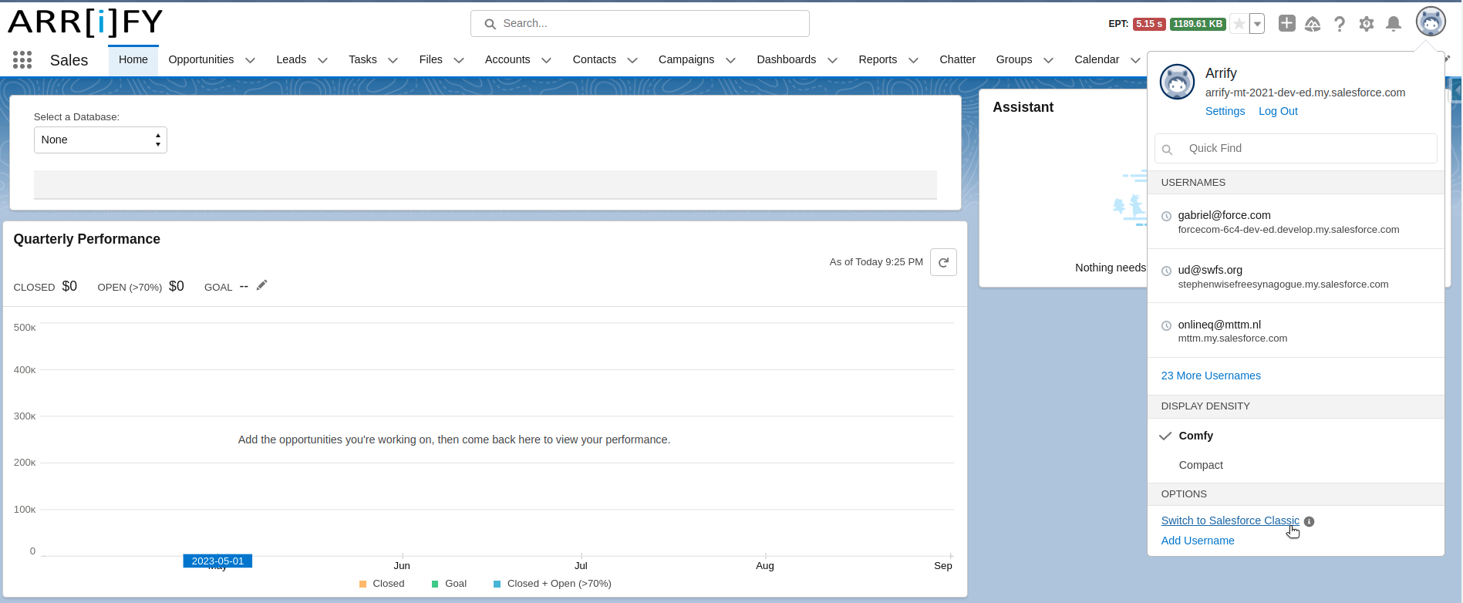Click the user avatar in header
1463x603 pixels.
click(1431, 22)
